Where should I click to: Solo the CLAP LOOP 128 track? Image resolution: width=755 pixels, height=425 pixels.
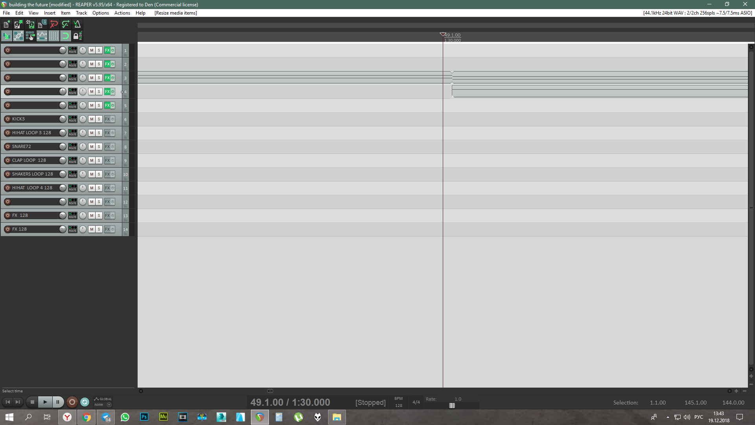[x=99, y=161]
